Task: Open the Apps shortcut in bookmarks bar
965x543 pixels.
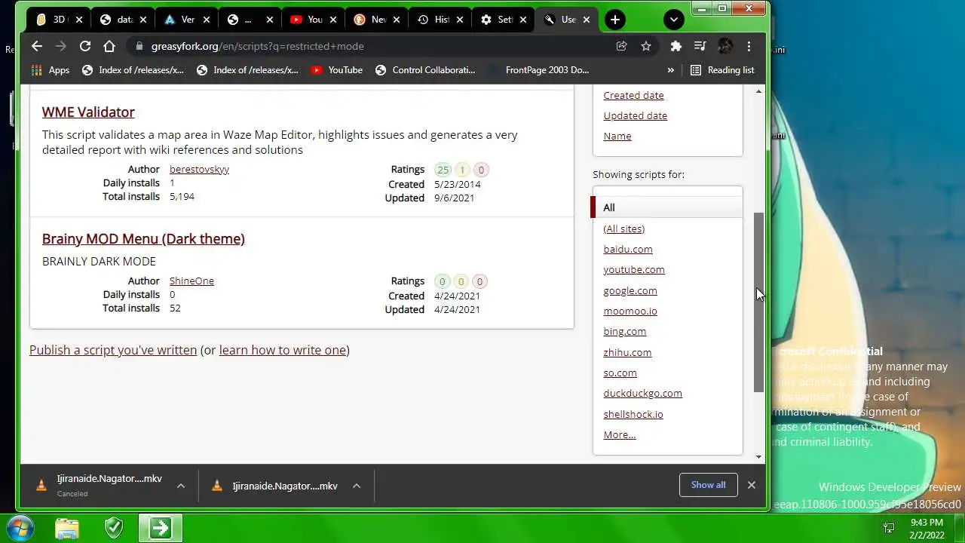Action: [51, 70]
